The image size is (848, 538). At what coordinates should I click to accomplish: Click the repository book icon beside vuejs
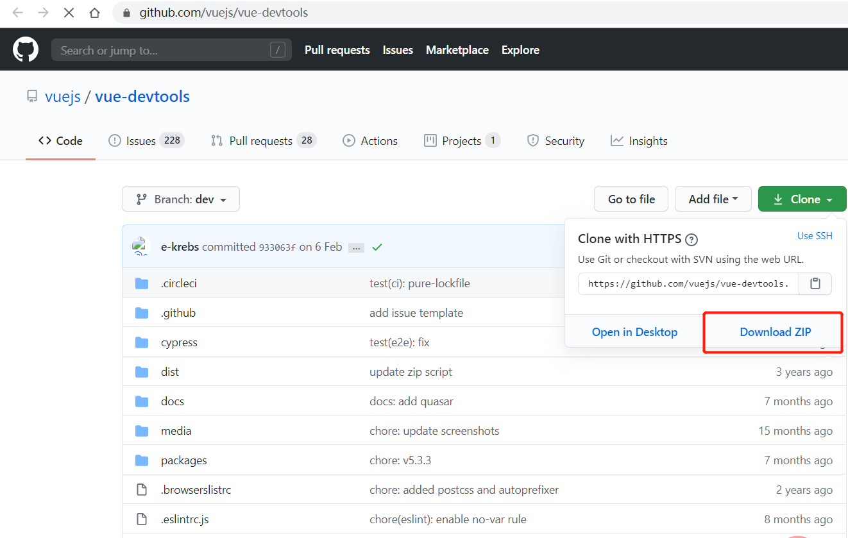tap(32, 97)
